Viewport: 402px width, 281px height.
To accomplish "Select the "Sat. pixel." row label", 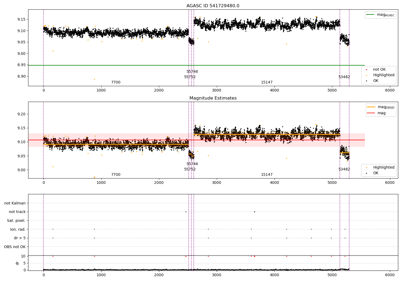I will click(x=16, y=221).
